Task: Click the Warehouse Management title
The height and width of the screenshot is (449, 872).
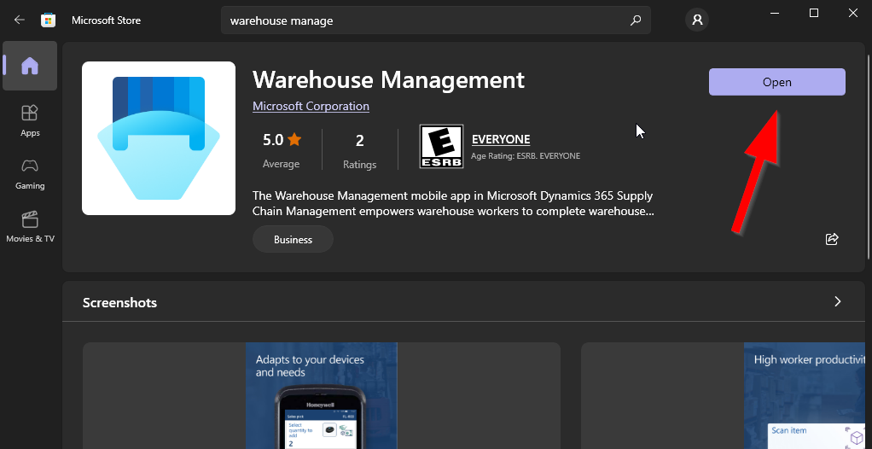Action: coord(388,80)
